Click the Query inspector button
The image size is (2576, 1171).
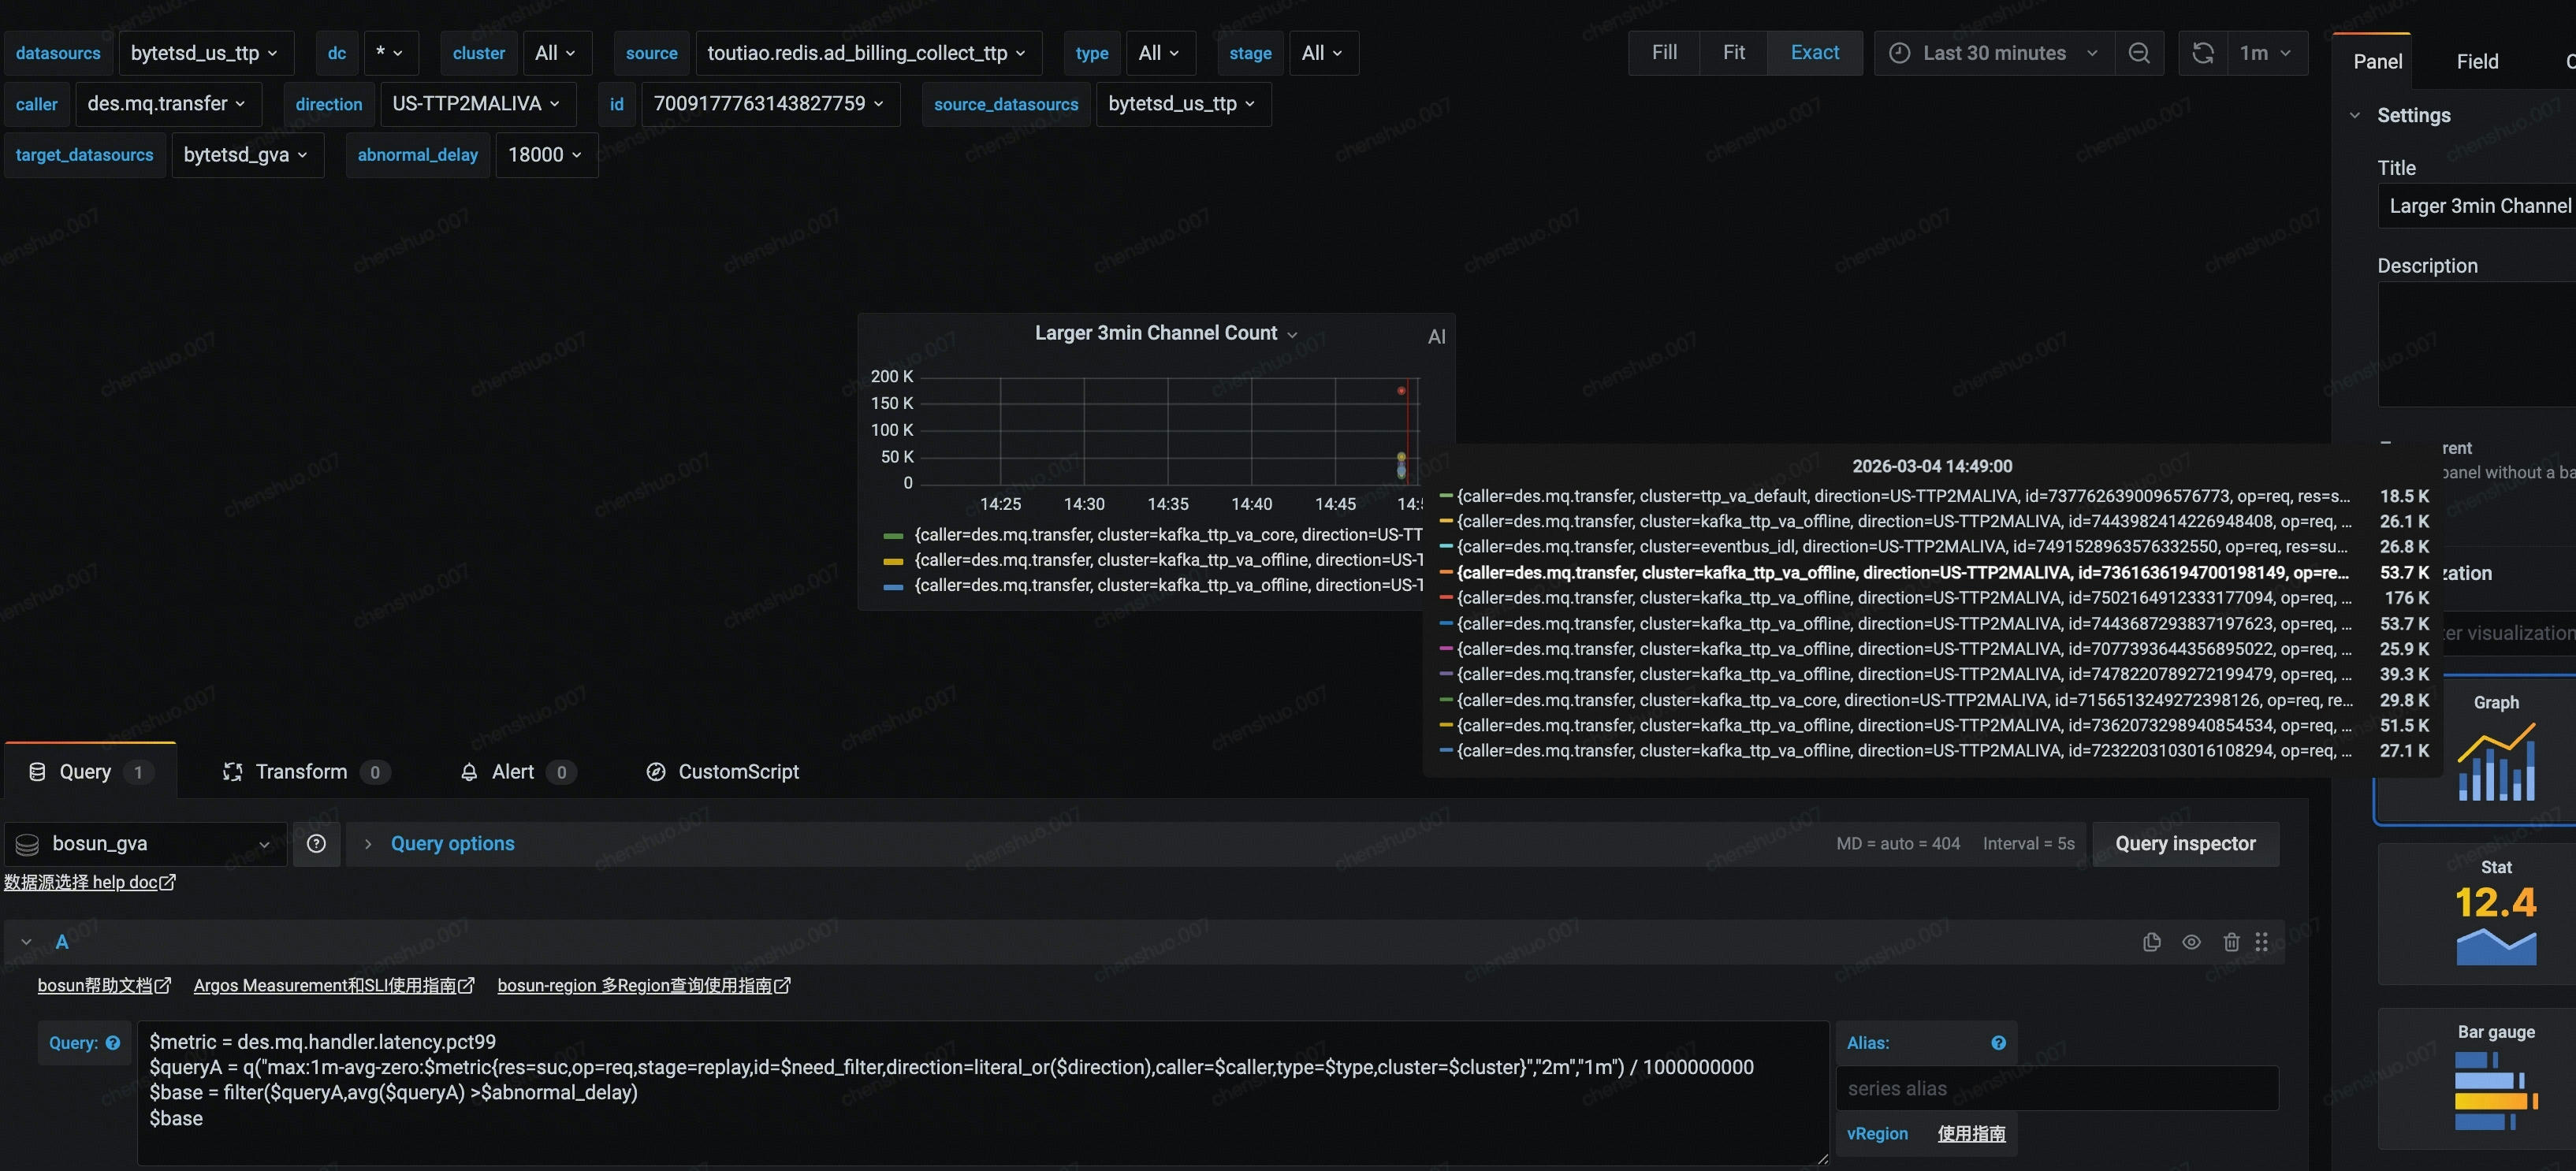(2185, 844)
